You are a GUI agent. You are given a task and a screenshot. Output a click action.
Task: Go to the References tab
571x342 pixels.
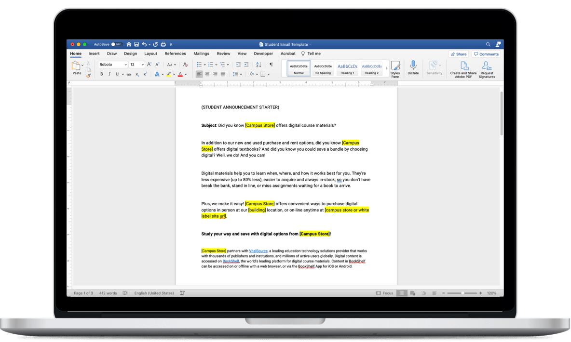click(175, 53)
